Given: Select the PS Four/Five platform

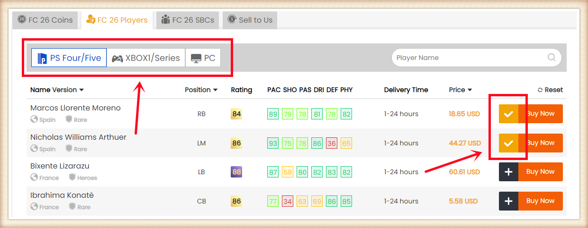Looking at the screenshot, I should coord(69,58).
